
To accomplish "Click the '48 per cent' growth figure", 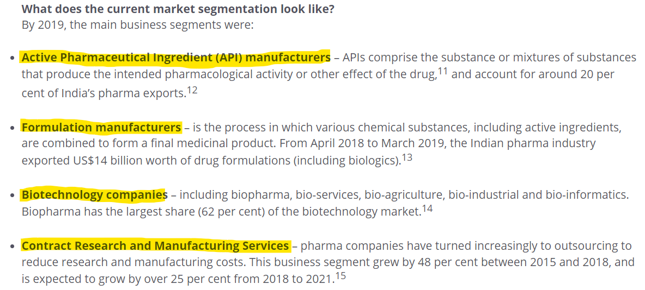I will coord(445,262).
